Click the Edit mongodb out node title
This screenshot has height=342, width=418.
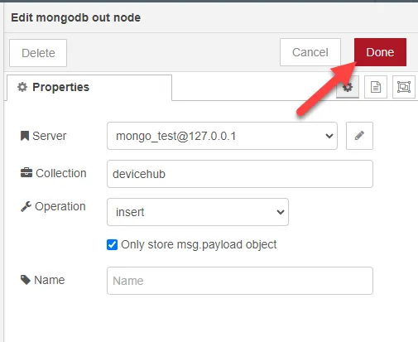tap(76, 17)
